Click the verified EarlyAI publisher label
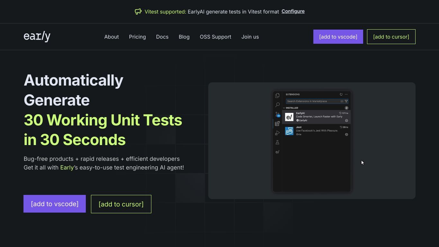This screenshot has height=247, width=439. click(301, 121)
